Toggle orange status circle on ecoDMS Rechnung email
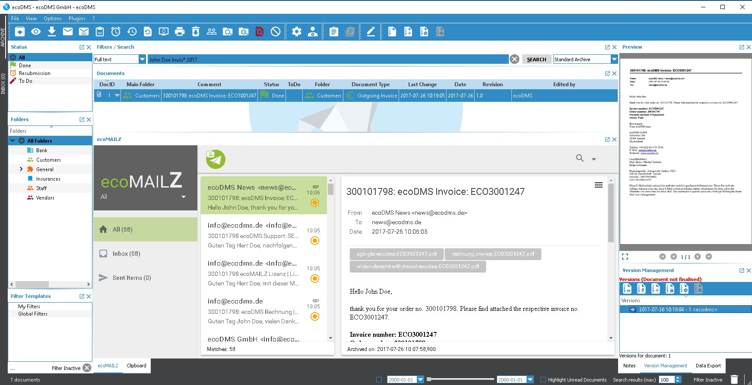 pyautogui.click(x=315, y=316)
